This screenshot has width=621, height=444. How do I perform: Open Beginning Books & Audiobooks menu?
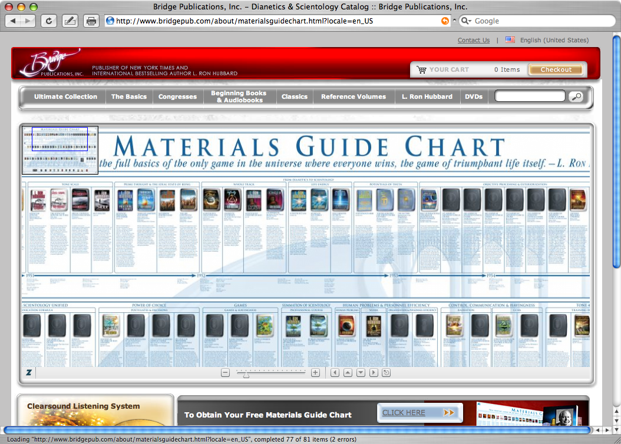point(239,97)
